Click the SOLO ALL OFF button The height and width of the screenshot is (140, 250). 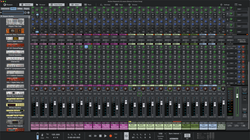point(237,125)
